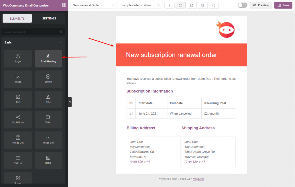Viewport: 295px width, 187px height.
Task: Click the Shipping Address heading
Action: click(198, 128)
